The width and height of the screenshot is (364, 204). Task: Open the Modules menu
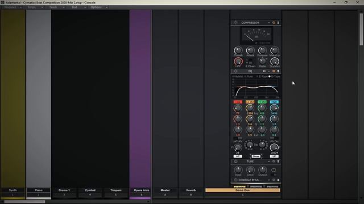click(x=12, y=7)
